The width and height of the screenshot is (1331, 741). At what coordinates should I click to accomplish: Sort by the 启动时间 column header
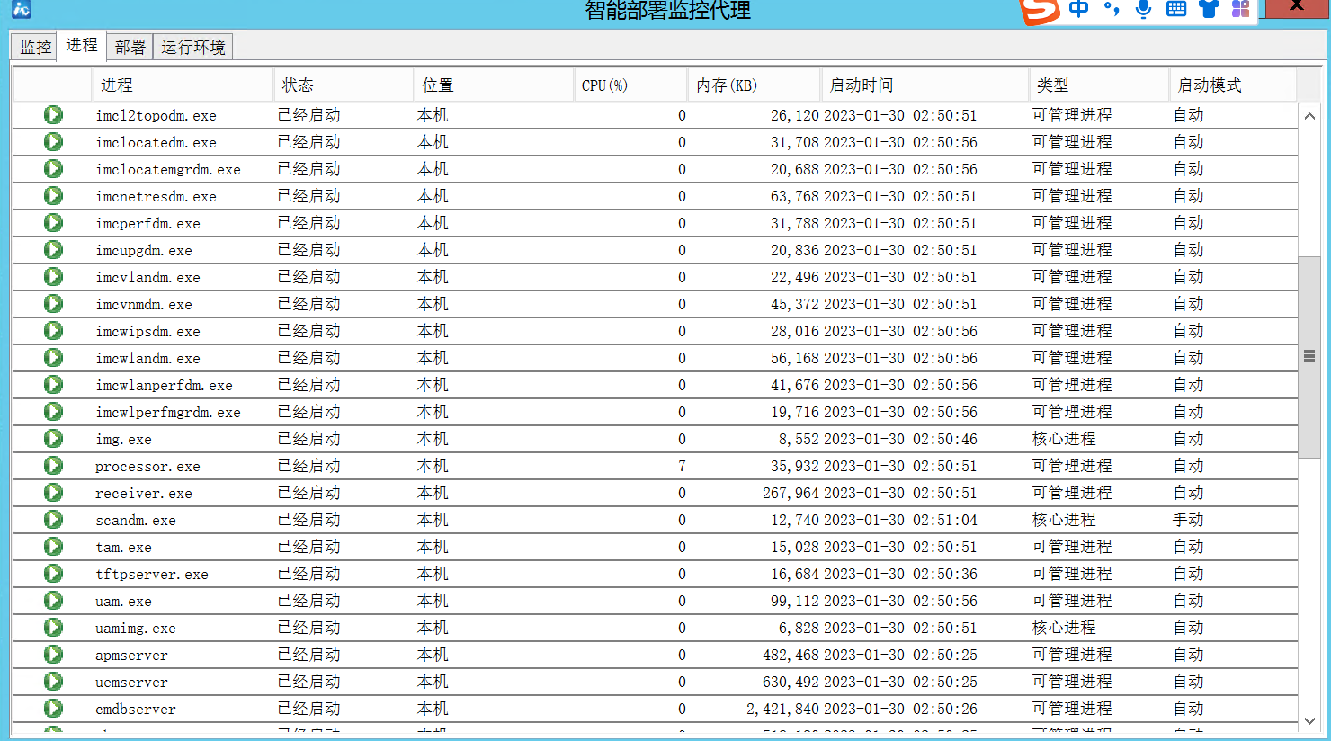point(925,85)
